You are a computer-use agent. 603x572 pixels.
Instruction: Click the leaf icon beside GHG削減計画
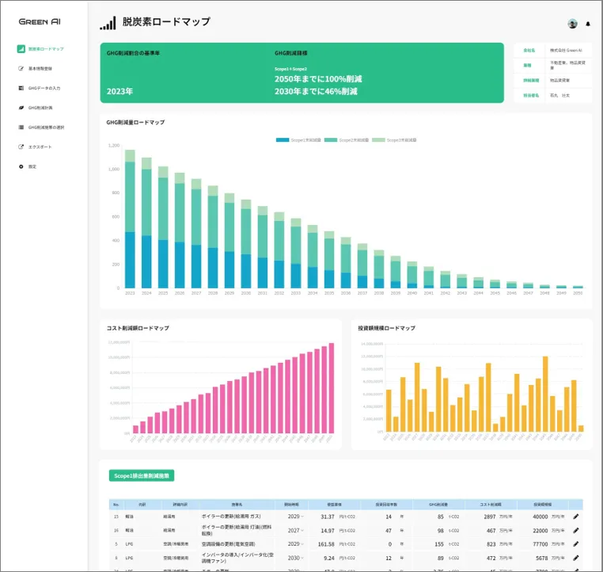[21, 108]
